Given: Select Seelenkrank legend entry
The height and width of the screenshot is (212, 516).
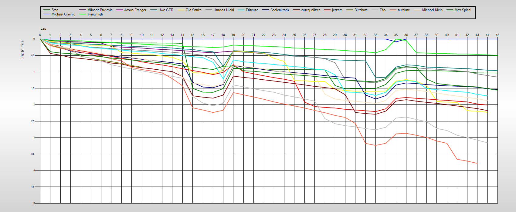Looking at the screenshot, I should click(x=280, y=10).
